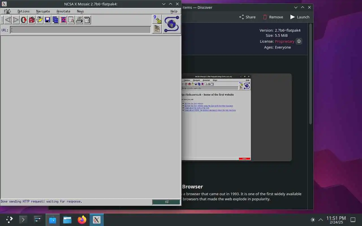Open System Settings from the taskbar
362x226 pixels.
(38, 220)
